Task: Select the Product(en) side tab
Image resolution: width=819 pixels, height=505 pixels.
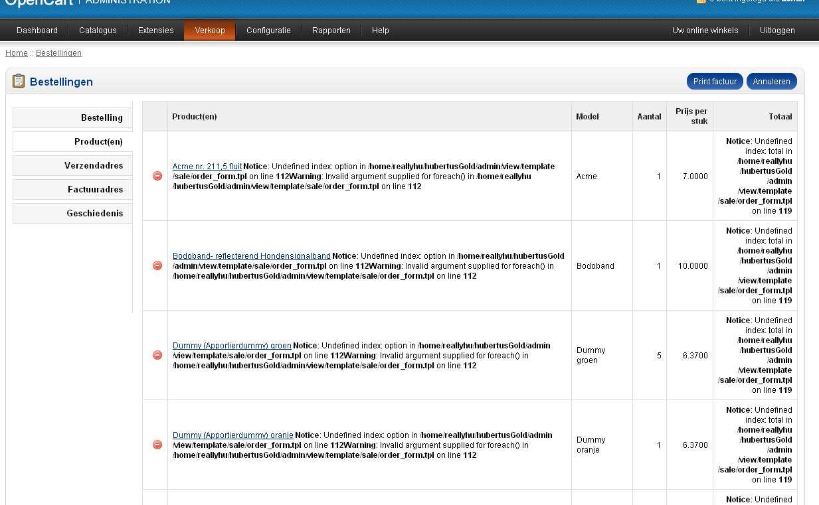Action: [x=72, y=141]
